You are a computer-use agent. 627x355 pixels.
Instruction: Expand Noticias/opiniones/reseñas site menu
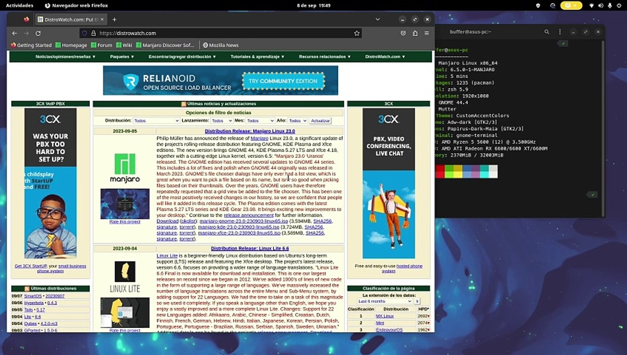tap(66, 57)
